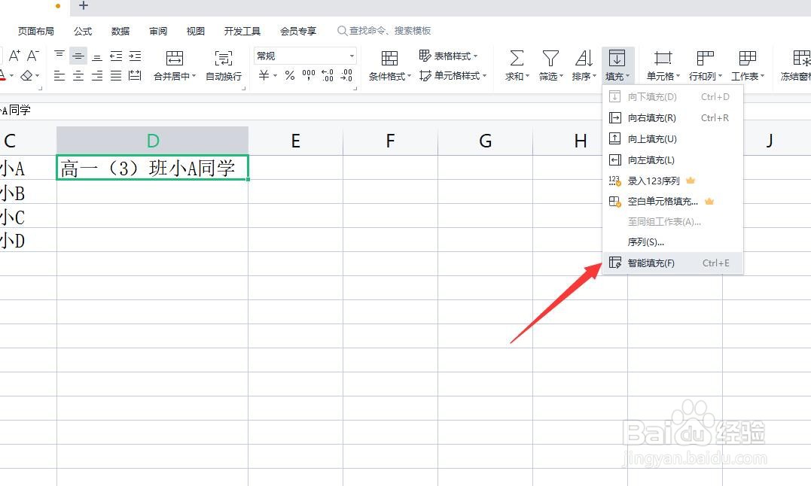Decrease font size with A- icon
811x486 pixels.
pyautogui.click(x=32, y=56)
